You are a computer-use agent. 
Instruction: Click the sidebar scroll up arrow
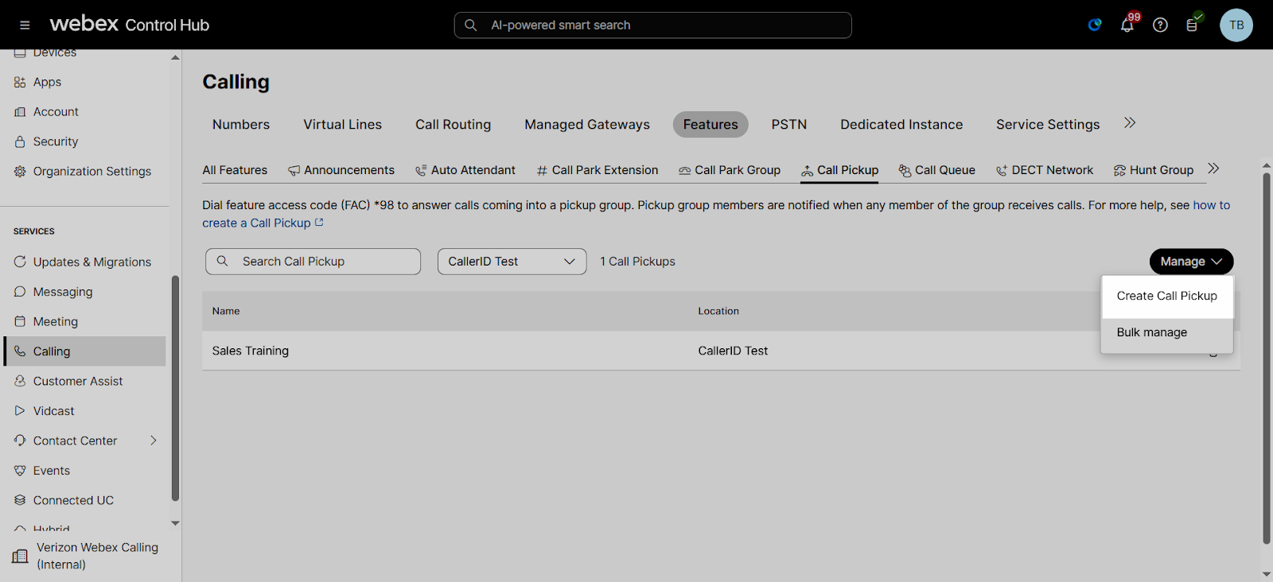[x=175, y=57]
